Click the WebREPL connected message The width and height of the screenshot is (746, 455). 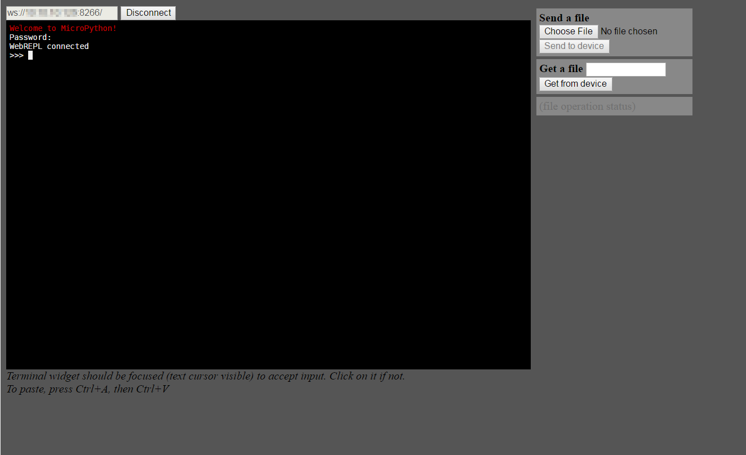point(49,46)
